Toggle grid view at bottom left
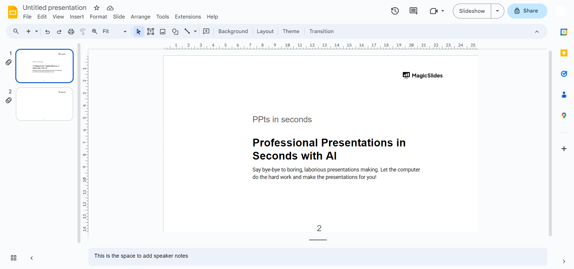 pos(13,258)
